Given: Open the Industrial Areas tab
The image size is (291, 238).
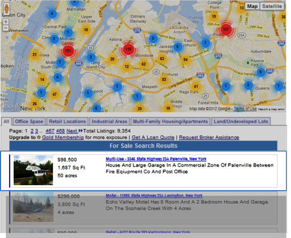Looking at the screenshot, I should (109, 121).
